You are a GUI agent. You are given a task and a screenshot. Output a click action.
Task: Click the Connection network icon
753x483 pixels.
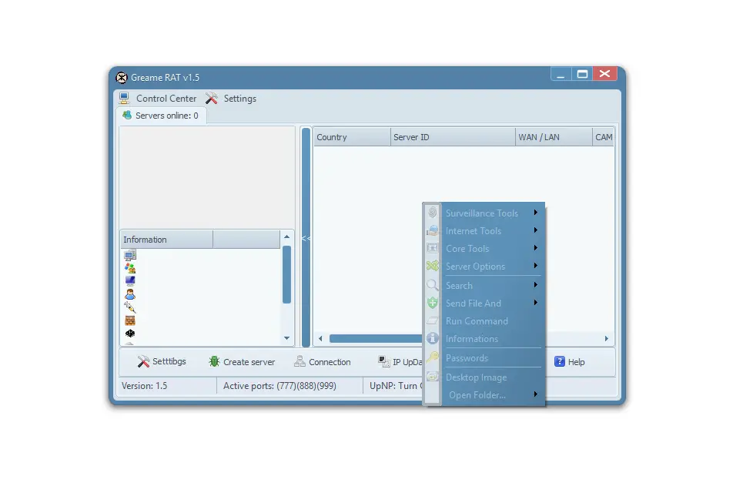300,362
